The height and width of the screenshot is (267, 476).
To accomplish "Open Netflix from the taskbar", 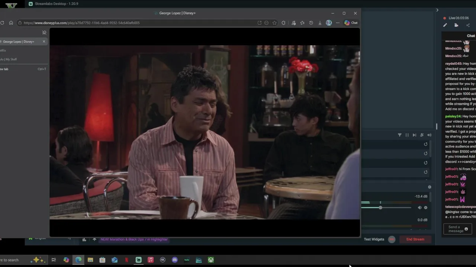I will click(x=126, y=260).
